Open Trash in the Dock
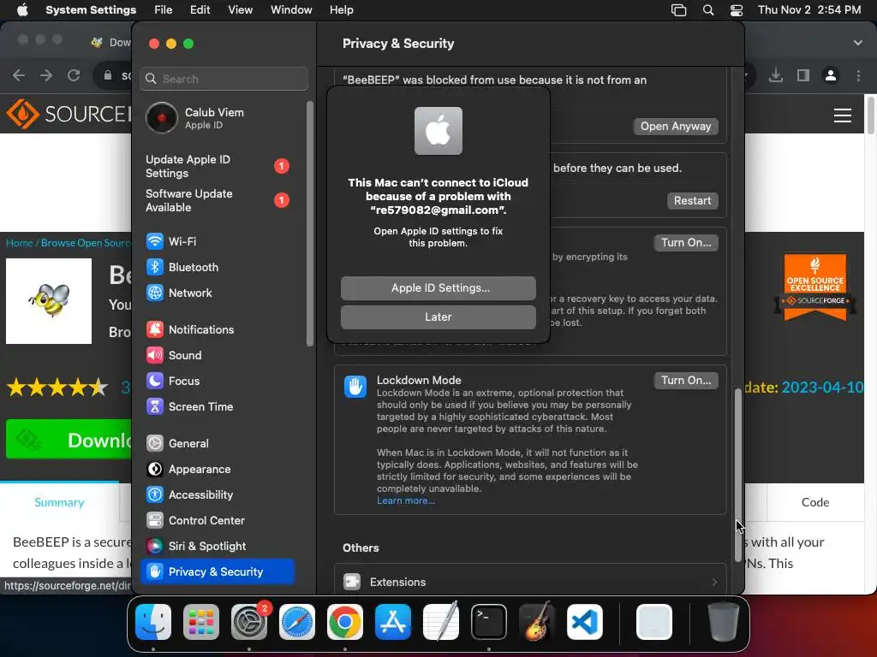Viewport: 877px width, 657px height. [724, 622]
